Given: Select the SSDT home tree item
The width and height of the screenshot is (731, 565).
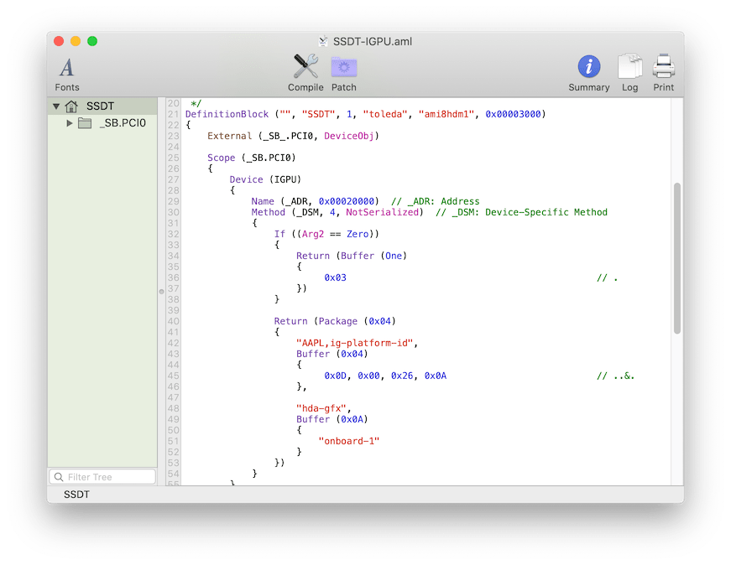Looking at the screenshot, I should point(102,106).
